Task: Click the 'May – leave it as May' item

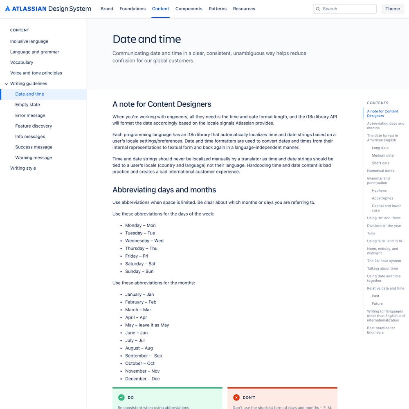Action: tap(147, 325)
